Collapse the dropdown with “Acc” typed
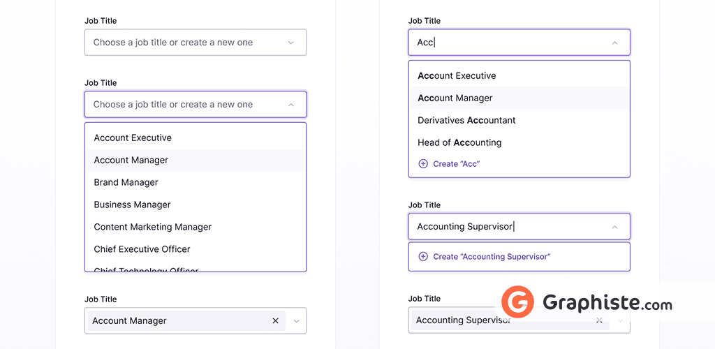Screen dimensions: 715x349 (614, 43)
